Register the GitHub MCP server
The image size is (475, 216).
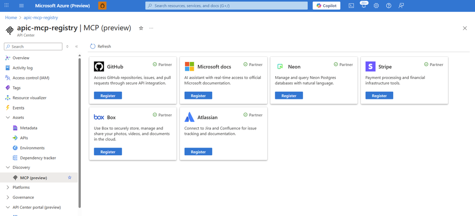point(108,96)
